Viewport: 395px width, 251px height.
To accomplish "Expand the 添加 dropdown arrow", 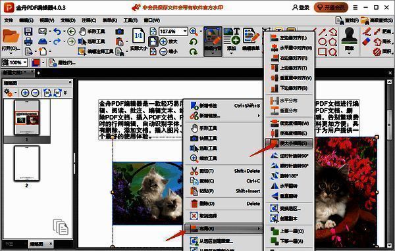I will pos(231,53).
